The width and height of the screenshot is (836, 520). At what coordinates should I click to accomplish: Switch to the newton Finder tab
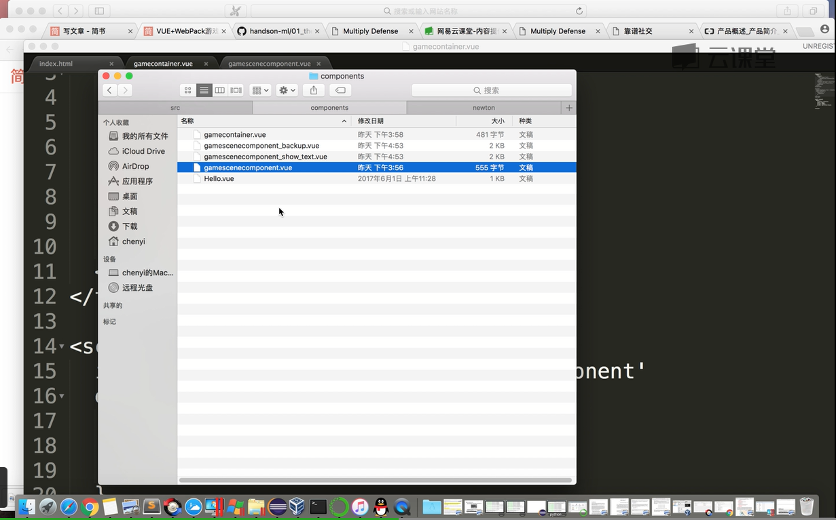coord(484,108)
